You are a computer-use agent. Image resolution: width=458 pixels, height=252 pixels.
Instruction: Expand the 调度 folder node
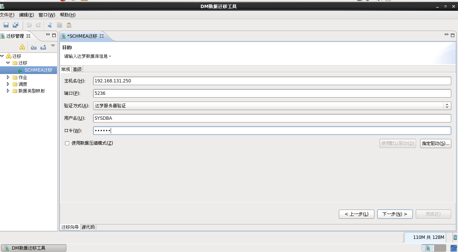[x=8, y=84]
